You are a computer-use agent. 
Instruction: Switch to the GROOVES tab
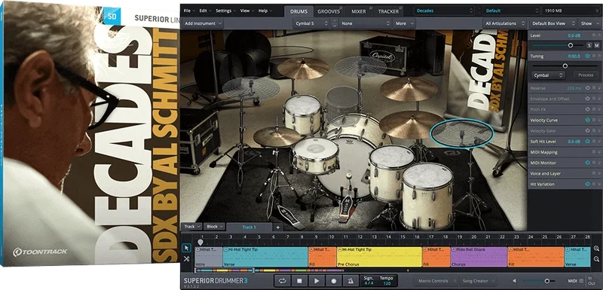(x=329, y=11)
